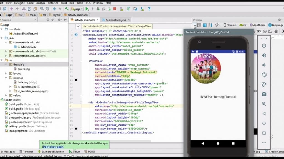Open Nexus 4 device dropdown in Preview
The height and width of the screenshot is (159, 284).
[230, 25]
